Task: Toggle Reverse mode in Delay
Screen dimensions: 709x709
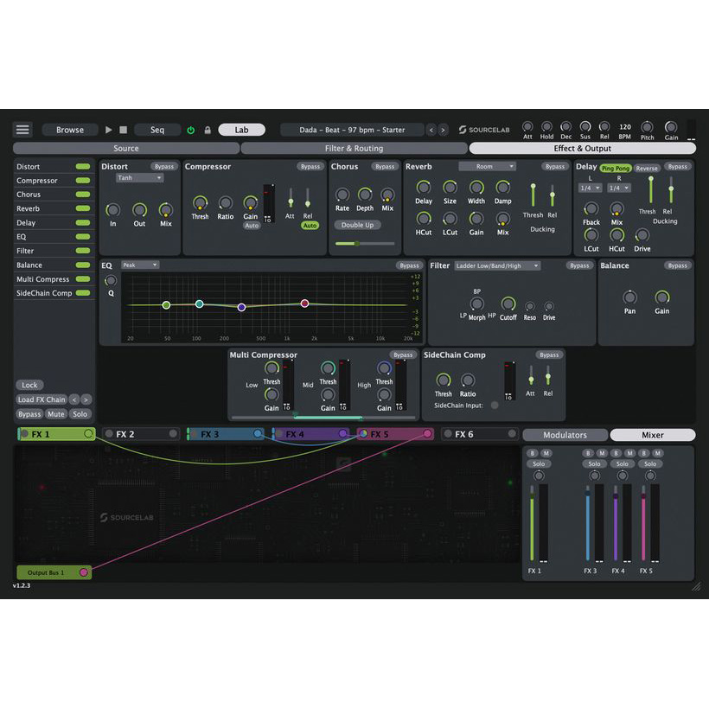Action: click(x=647, y=169)
